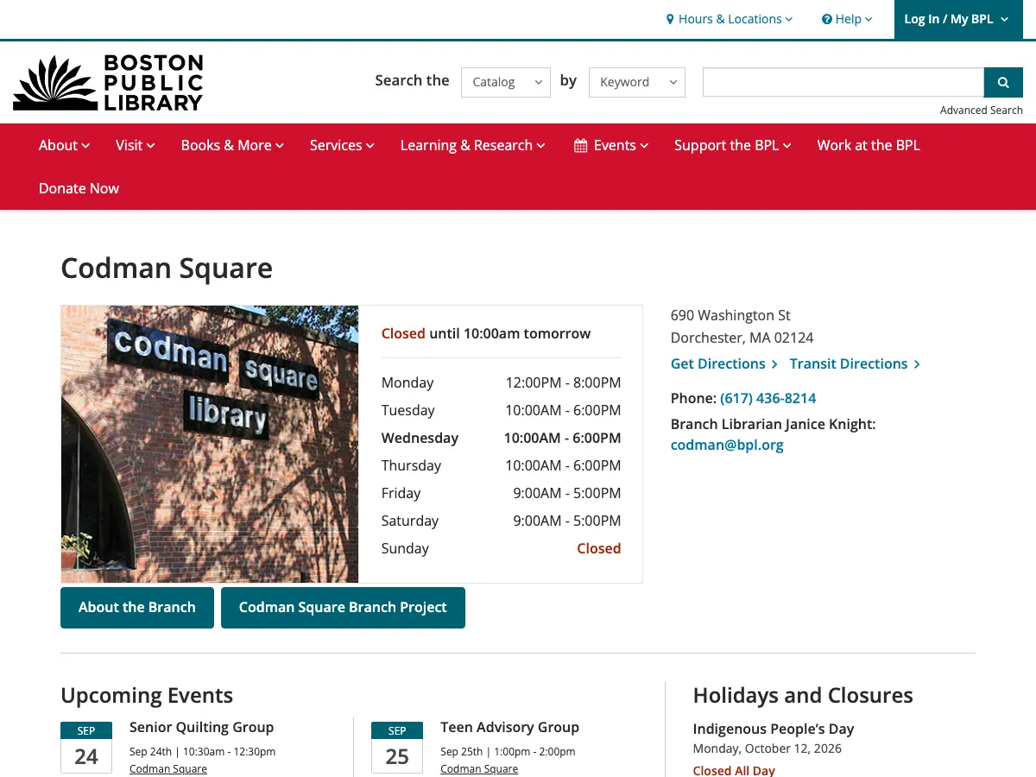Email codman@bpl.org

pyautogui.click(x=727, y=445)
